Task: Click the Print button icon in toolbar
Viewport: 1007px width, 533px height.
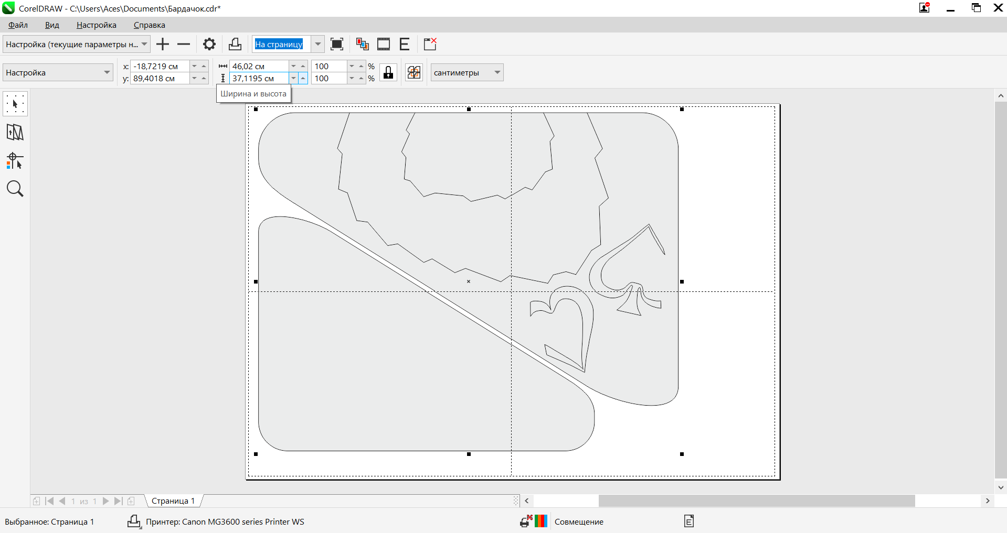Action: pos(235,45)
